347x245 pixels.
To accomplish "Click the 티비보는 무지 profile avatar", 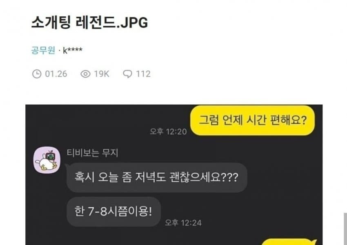I will tap(47, 160).
